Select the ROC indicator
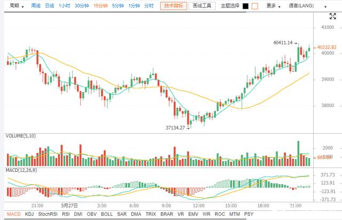Image resolution: width=342 pixels, height=220 pixels. [x=220, y=214]
